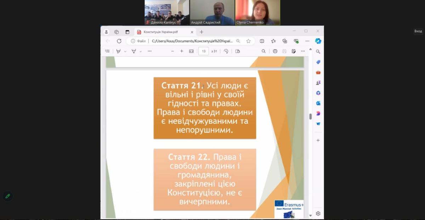The height and width of the screenshot is (220, 425).
Task: Click the page number field showing 13
Action: click(x=204, y=51)
